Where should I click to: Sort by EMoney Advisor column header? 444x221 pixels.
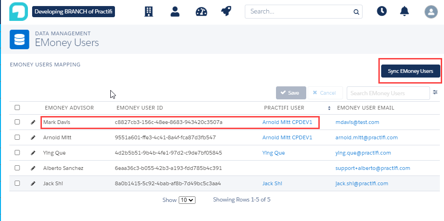coord(69,108)
